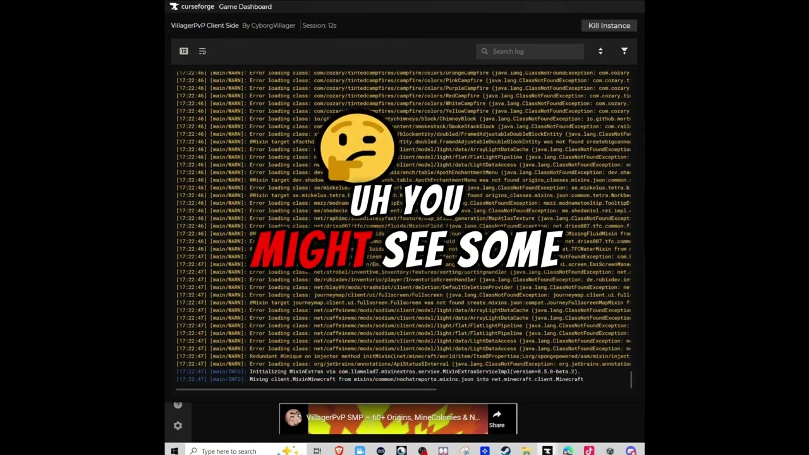Open Task View on the taskbar

317,451
